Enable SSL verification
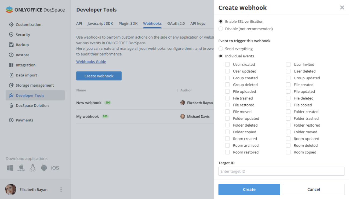The width and height of the screenshot is (349, 199). click(x=221, y=21)
